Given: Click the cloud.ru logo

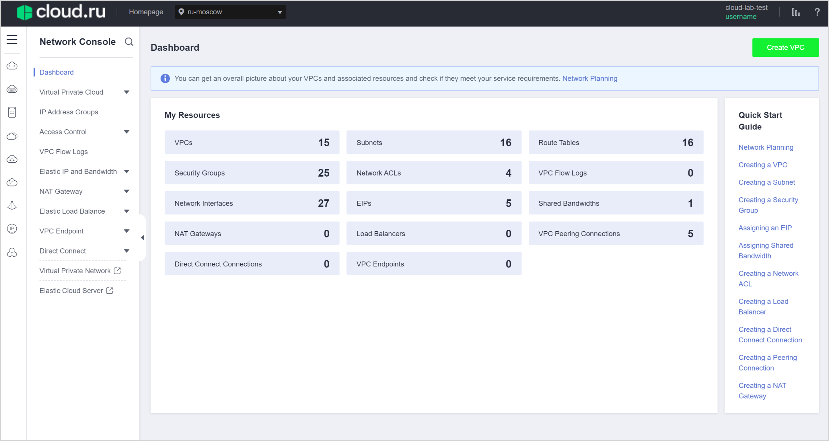Looking at the screenshot, I should pyautogui.click(x=61, y=12).
